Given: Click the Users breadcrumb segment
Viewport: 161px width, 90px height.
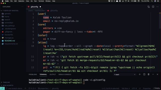Looking at the screenshot, I should pyautogui.click(x=30, y=10).
